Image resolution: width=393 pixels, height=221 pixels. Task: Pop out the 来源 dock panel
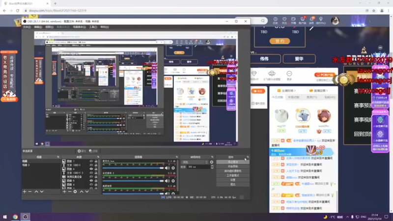click(x=98, y=157)
